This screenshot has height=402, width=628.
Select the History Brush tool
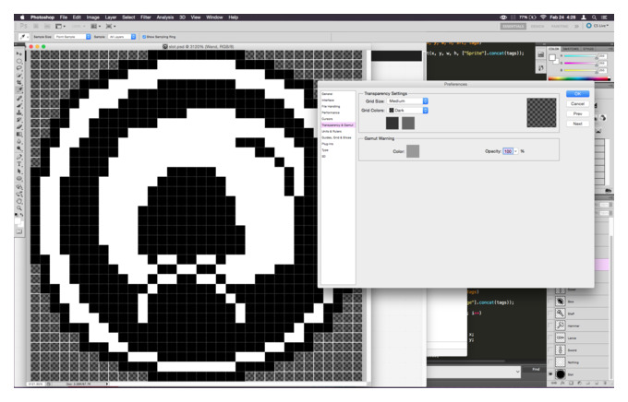18,120
